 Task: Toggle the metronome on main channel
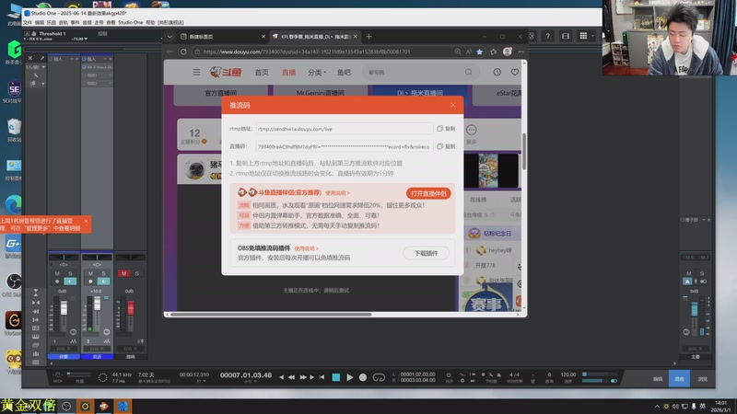(x=687, y=282)
